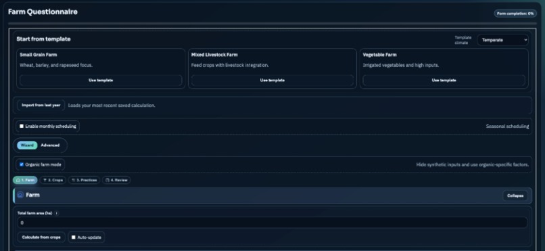
Task: Switch to Advanced mode
Action: tap(50, 145)
